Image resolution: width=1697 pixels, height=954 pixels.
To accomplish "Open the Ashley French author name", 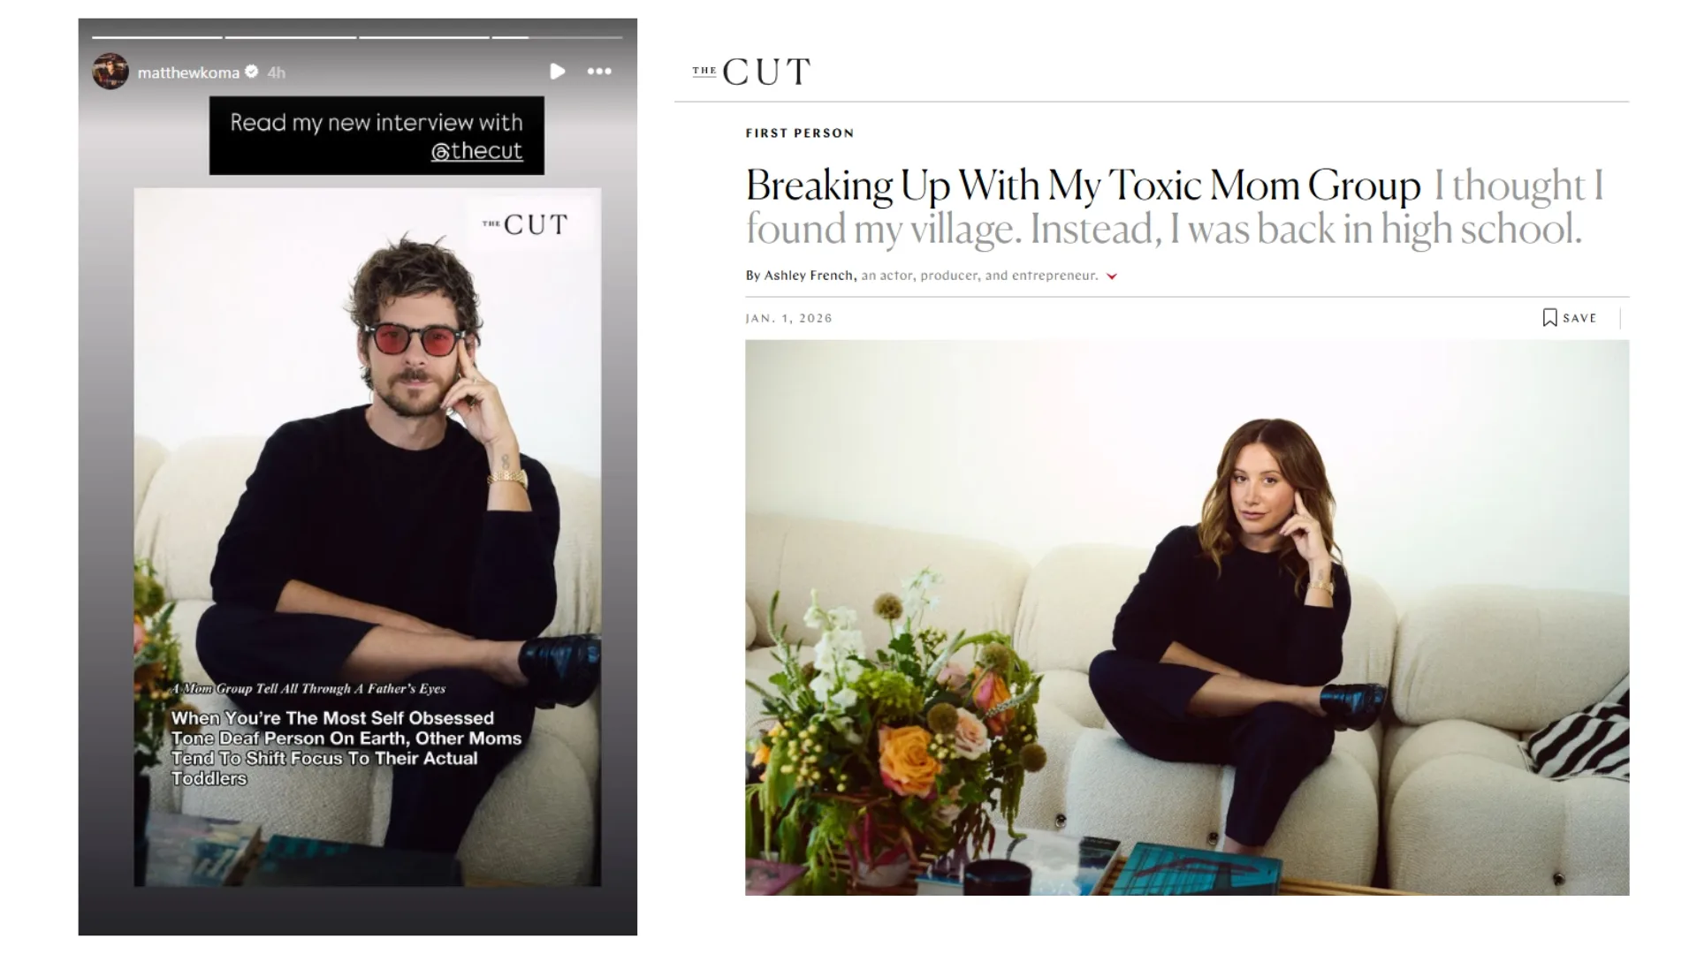I will pyautogui.click(x=810, y=276).
